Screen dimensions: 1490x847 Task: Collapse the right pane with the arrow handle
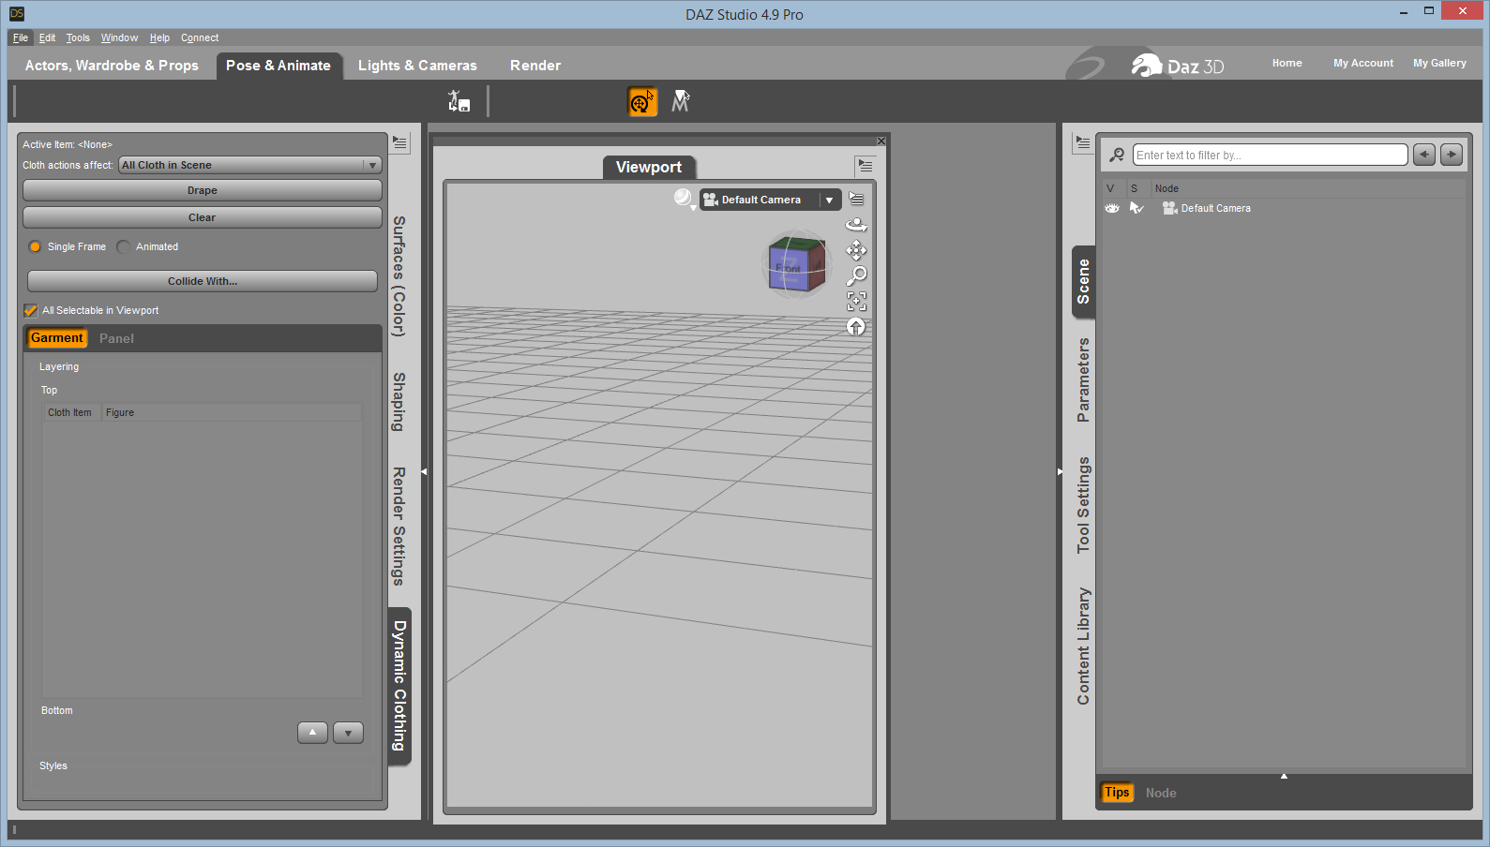[x=1060, y=471]
